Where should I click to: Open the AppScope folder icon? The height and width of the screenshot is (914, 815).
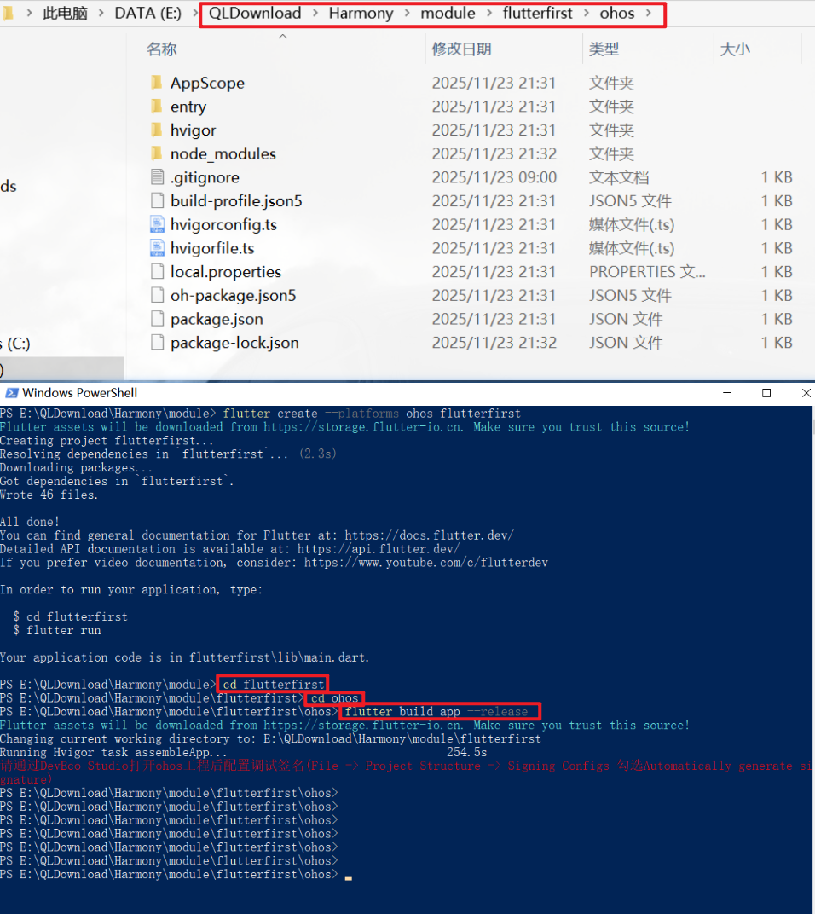pos(157,83)
